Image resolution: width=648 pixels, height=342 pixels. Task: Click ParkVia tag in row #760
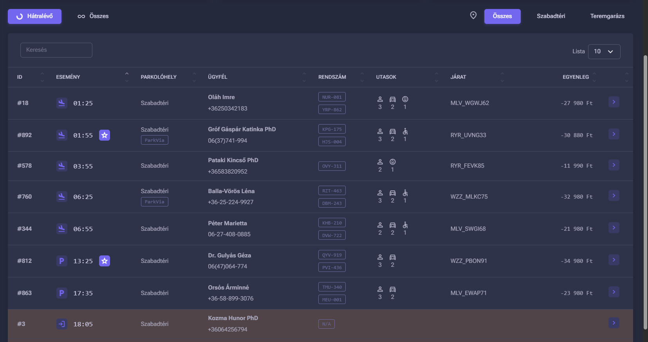pos(155,202)
